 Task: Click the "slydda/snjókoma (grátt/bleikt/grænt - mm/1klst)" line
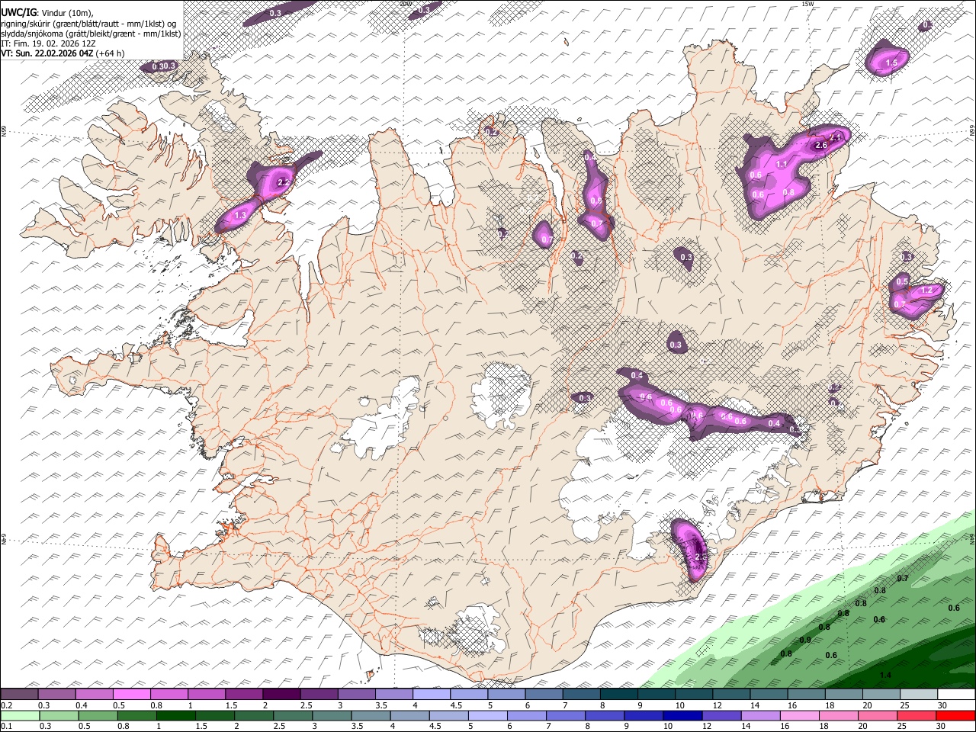[x=91, y=34]
